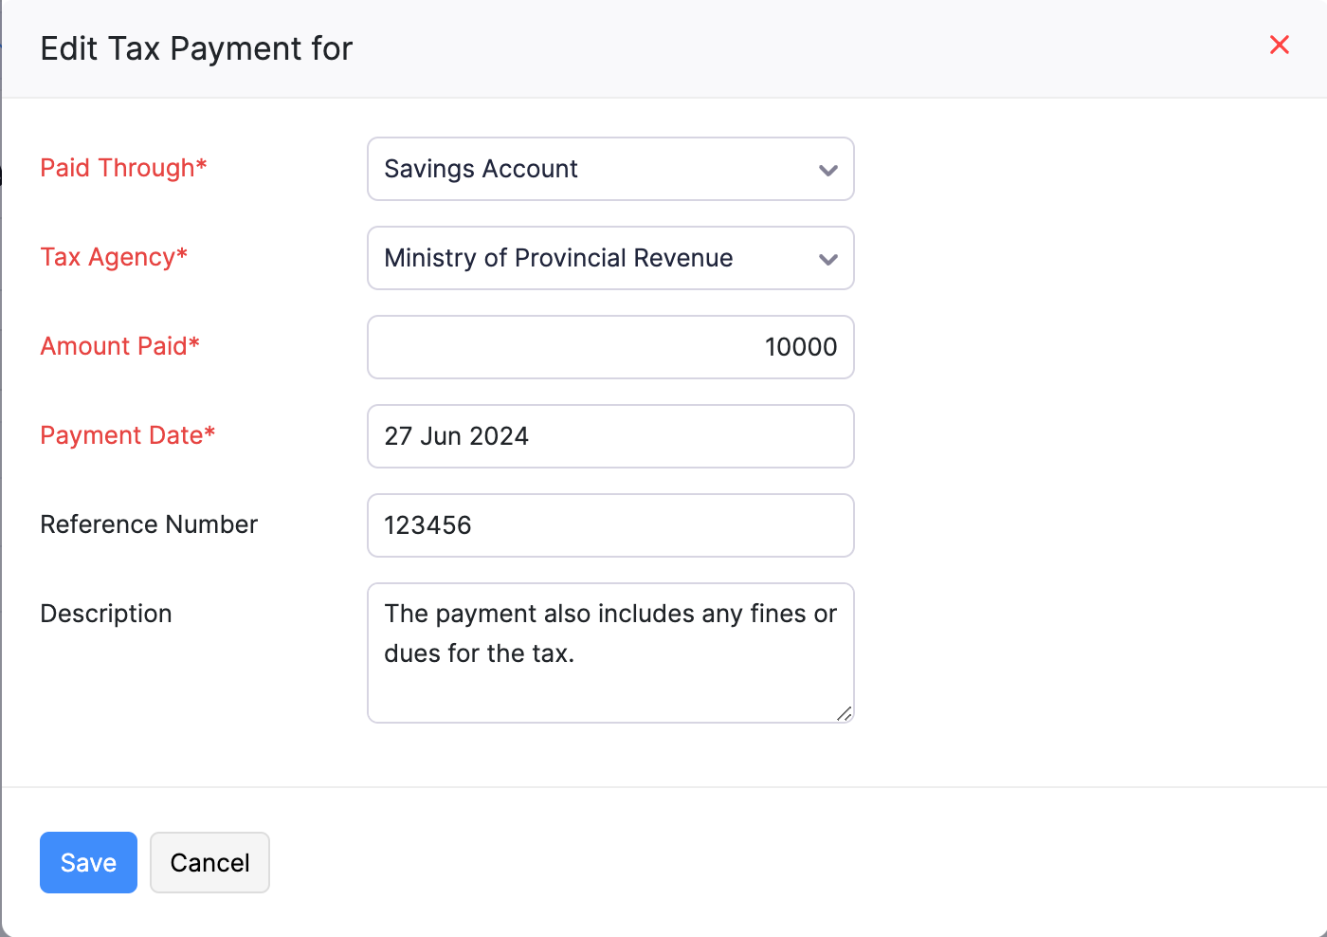Image resolution: width=1327 pixels, height=937 pixels.
Task: Click inside the Description text area
Action: (x=610, y=652)
